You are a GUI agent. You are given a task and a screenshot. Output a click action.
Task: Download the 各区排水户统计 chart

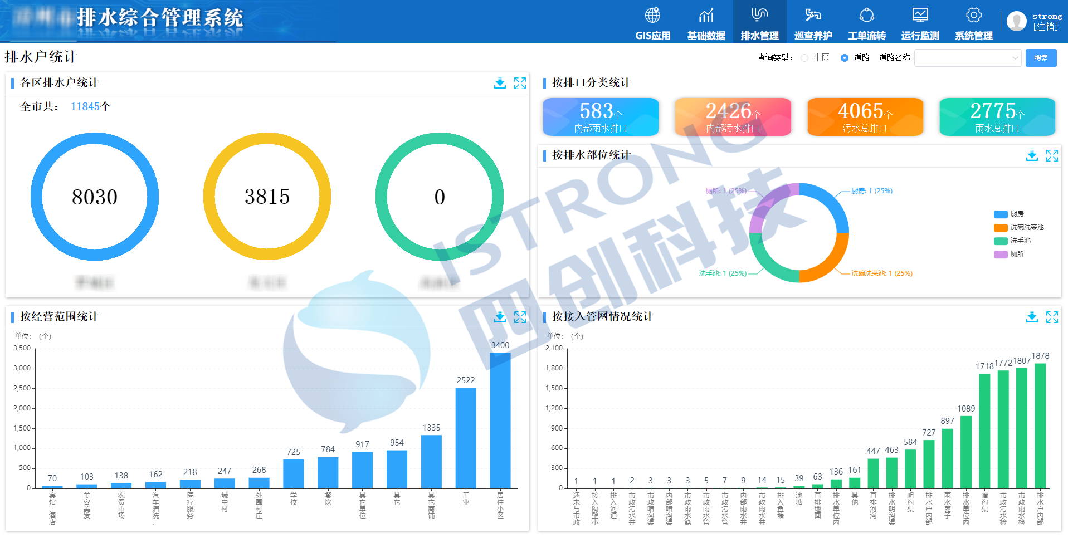coord(500,83)
